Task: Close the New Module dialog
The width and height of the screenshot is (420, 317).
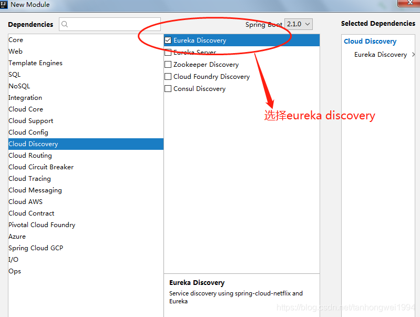Action: tap(409, 3)
